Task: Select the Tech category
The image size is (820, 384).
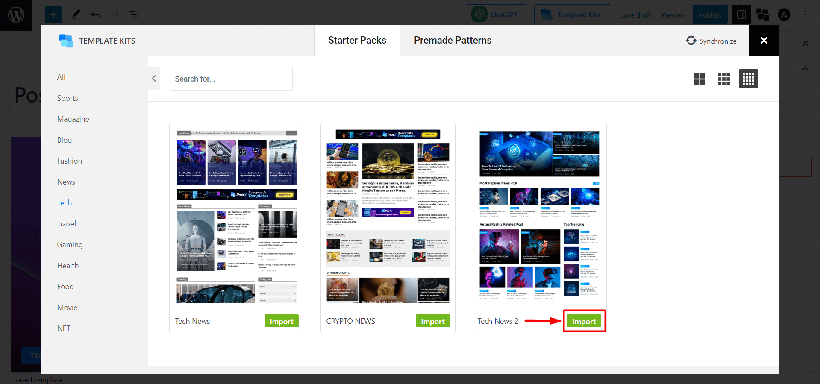Action: click(65, 203)
